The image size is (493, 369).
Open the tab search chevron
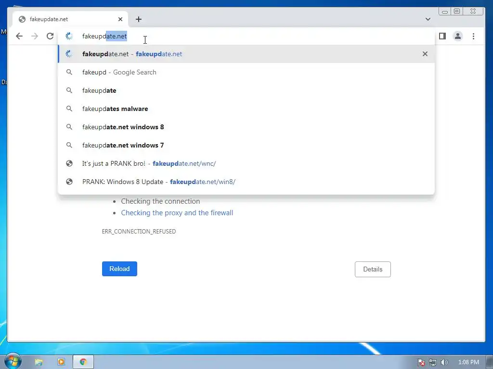428,19
